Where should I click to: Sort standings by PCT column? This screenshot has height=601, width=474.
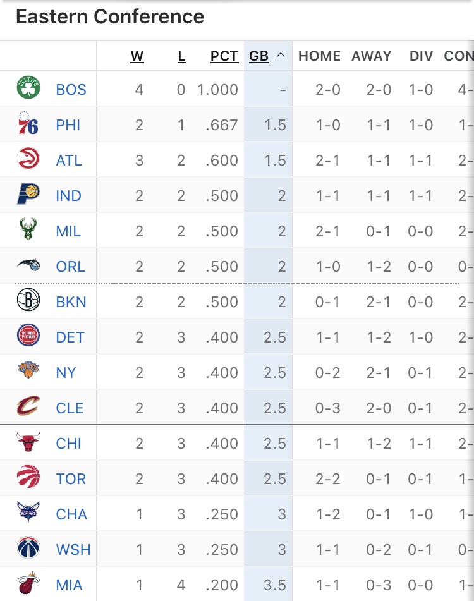224,56
